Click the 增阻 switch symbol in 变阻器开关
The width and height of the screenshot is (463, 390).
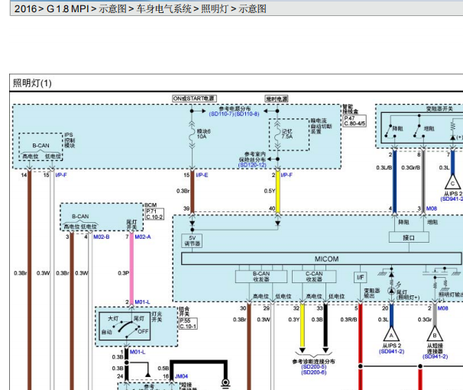point(419,130)
